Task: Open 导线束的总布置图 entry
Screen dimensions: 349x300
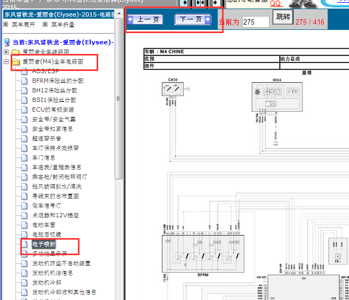Action: point(55,196)
